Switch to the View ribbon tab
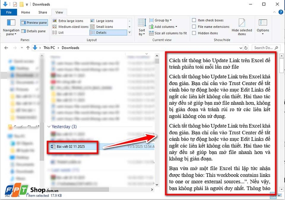Viewport: 285px width, 200px height. (59, 12)
